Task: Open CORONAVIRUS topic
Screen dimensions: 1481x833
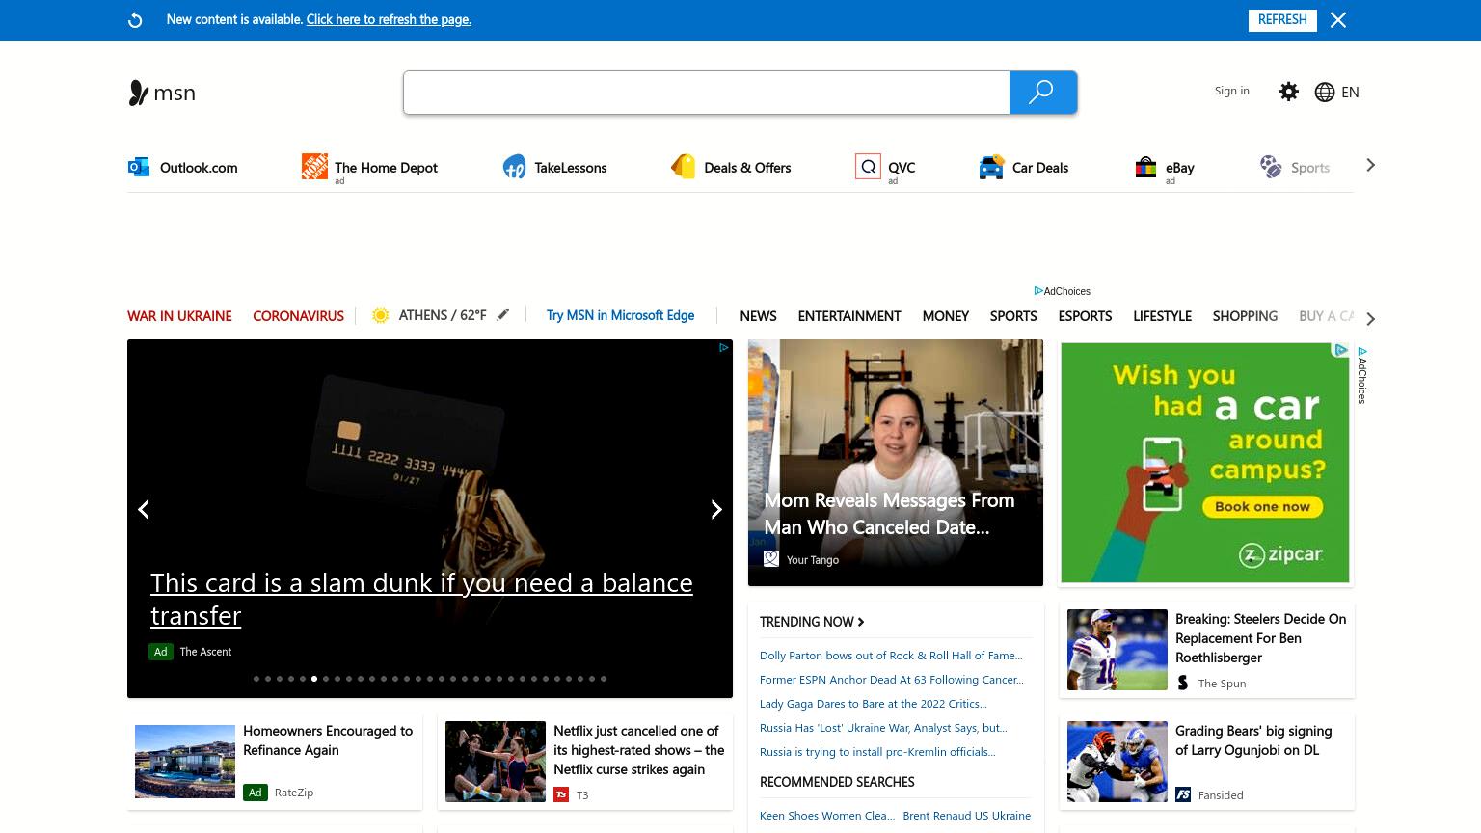Action: (298, 316)
